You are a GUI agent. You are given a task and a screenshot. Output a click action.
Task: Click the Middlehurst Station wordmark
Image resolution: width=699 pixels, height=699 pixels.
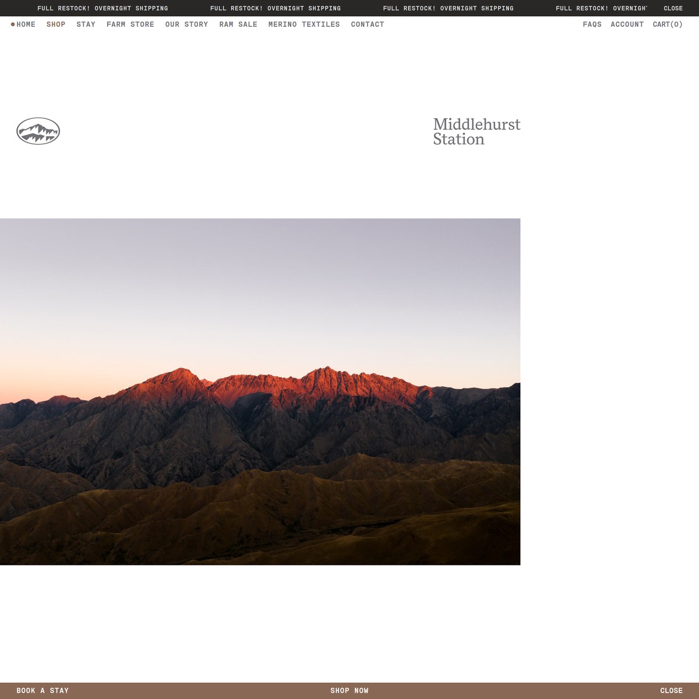click(x=476, y=132)
